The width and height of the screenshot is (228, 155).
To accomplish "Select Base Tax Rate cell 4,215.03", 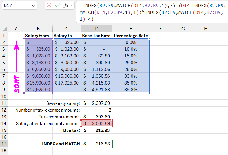I will coord(97,83).
